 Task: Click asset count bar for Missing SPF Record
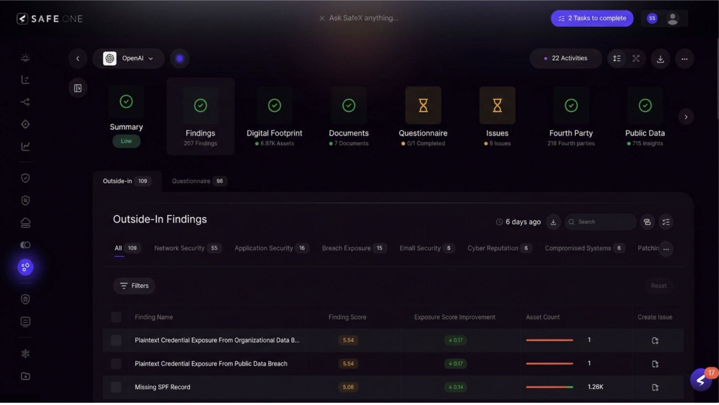click(x=549, y=387)
